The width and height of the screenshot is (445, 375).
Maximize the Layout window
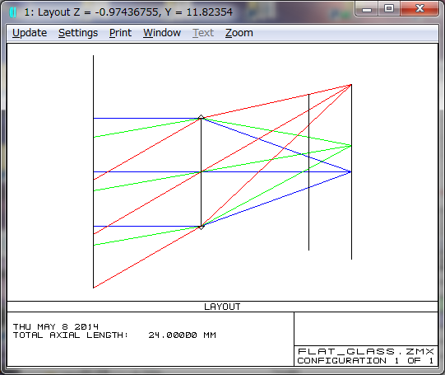pos(389,9)
